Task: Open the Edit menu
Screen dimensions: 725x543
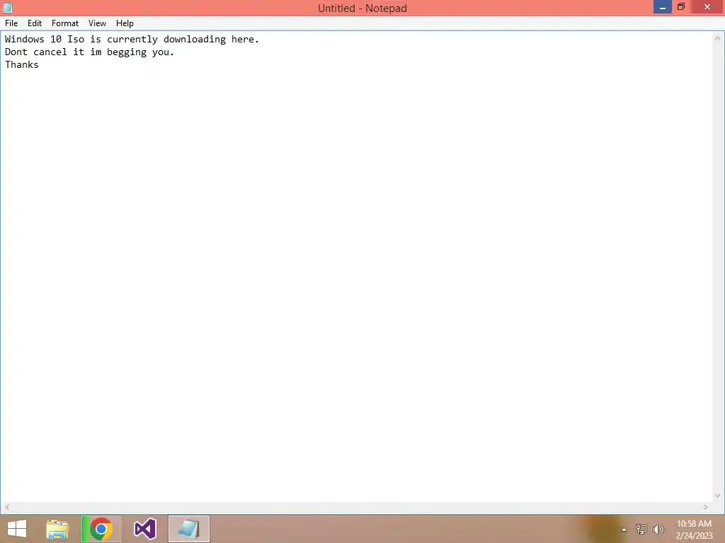Action: (35, 23)
